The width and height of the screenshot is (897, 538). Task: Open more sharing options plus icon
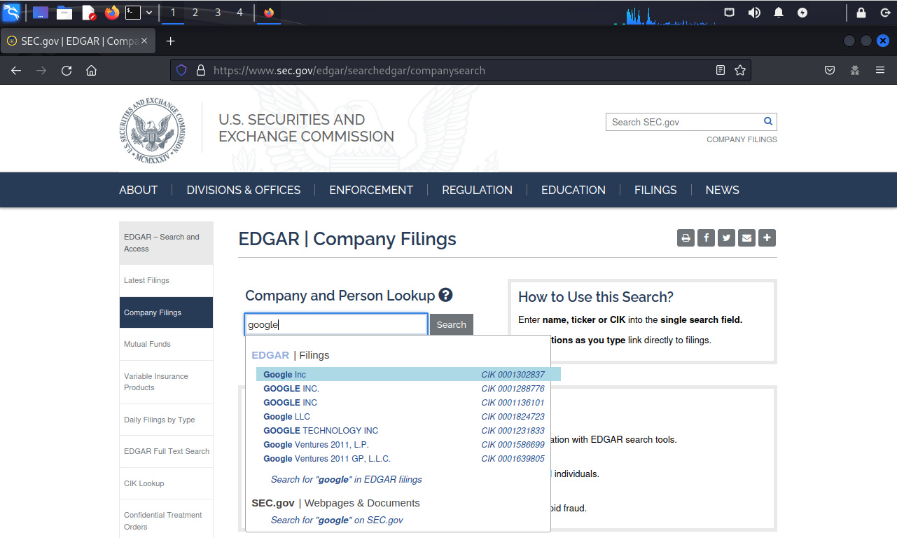tap(767, 238)
